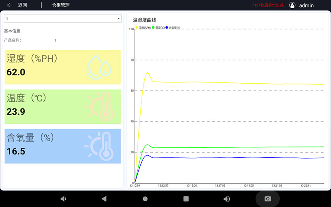Click the sun thermometer icon in oxygen card

coord(99,146)
